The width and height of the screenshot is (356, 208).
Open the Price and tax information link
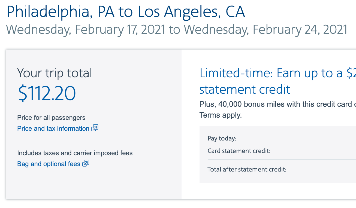coord(53,129)
